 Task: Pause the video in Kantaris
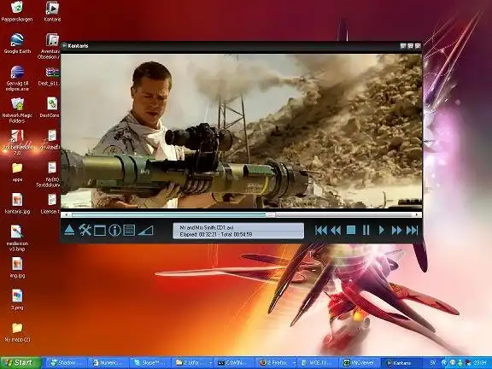pos(366,231)
